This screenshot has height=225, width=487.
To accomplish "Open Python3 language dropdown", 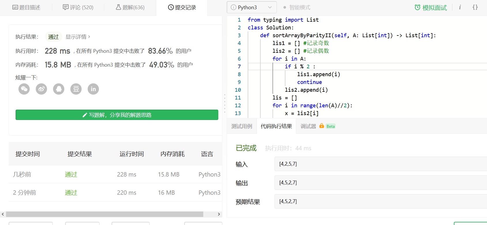I will click(x=252, y=7).
